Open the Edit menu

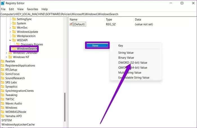tap(11, 9)
